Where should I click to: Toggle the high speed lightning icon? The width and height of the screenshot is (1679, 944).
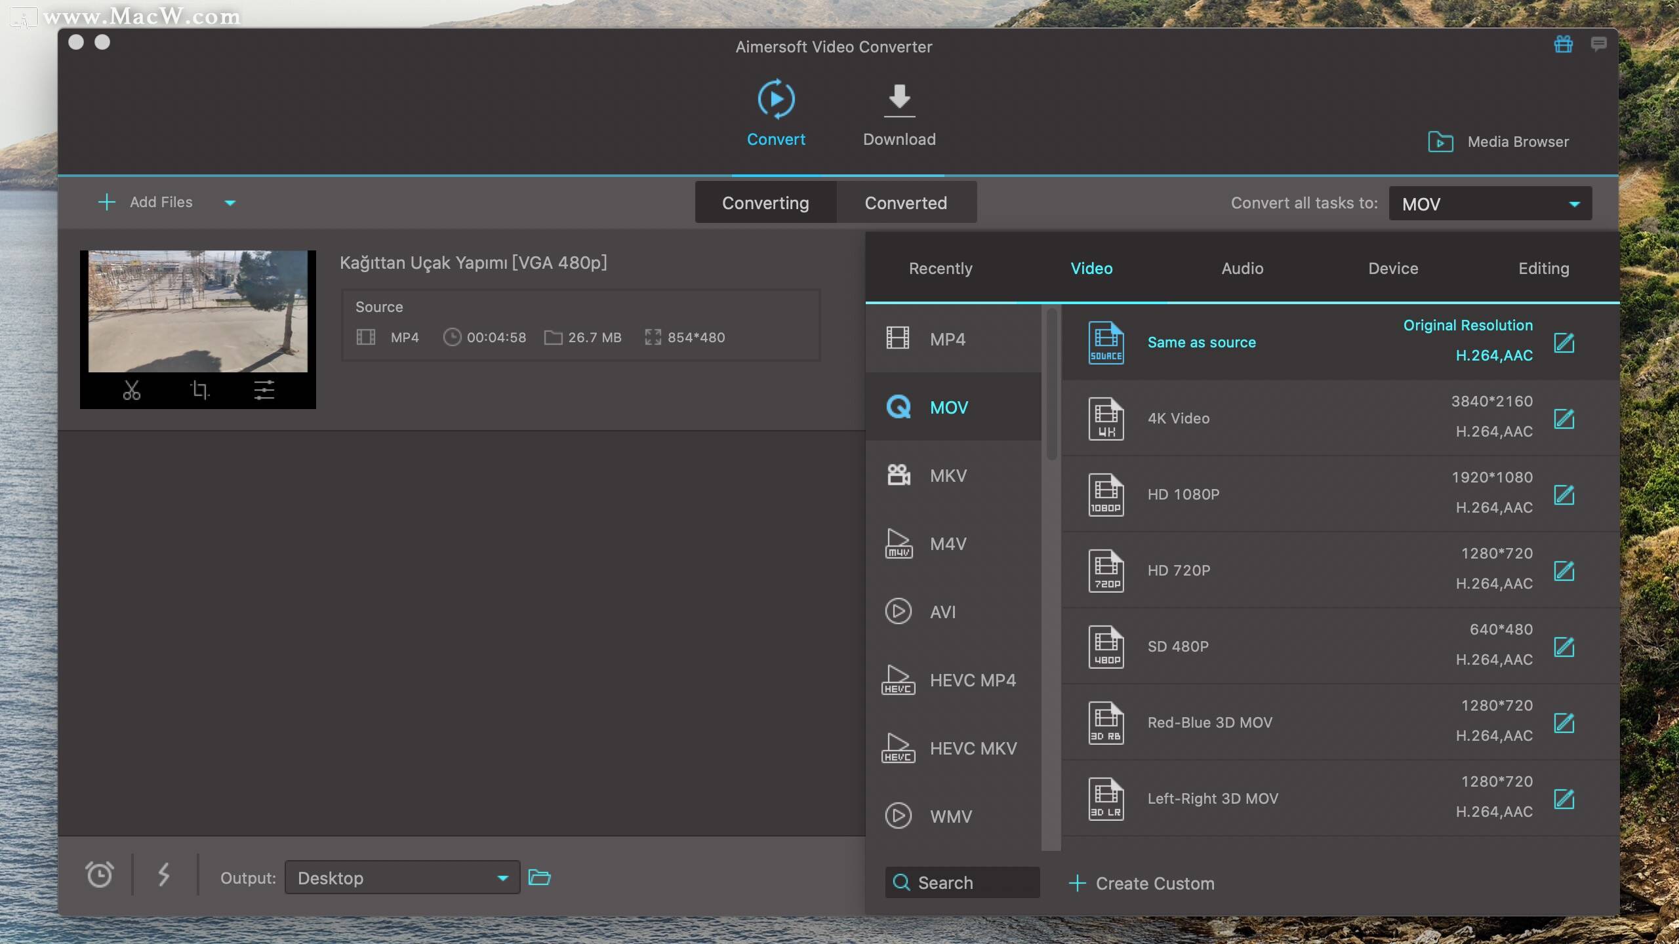tap(164, 875)
